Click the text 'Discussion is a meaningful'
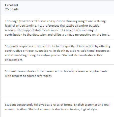This screenshot has height=117, width=114. [79, 30]
